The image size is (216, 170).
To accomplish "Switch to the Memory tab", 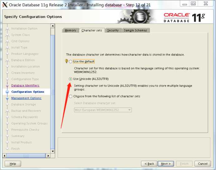I will (70, 30).
